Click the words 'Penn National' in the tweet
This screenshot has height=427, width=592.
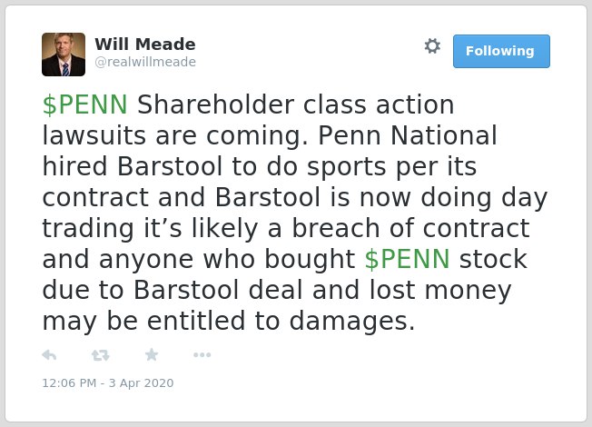tap(408, 135)
